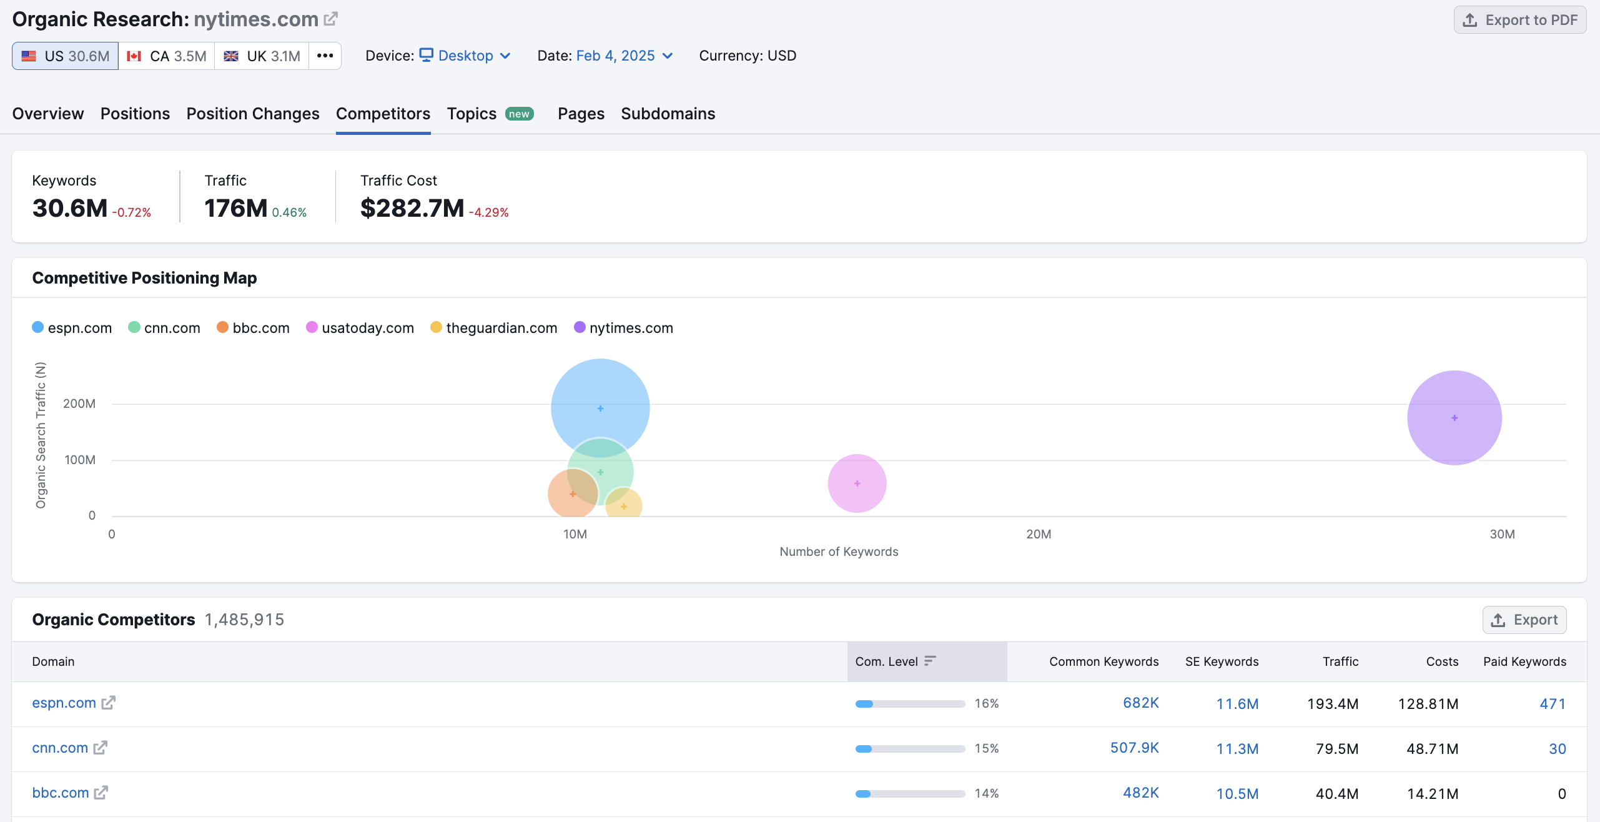This screenshot has width=1600, height=822.
Task: Click the three-dots more countries icon
Action: click(x=325, y=56)
